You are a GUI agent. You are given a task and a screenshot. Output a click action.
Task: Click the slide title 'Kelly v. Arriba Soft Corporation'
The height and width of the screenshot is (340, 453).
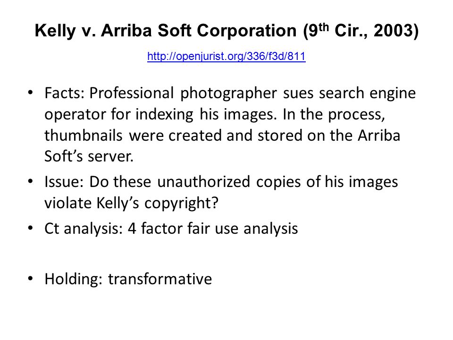pos(166,30)
